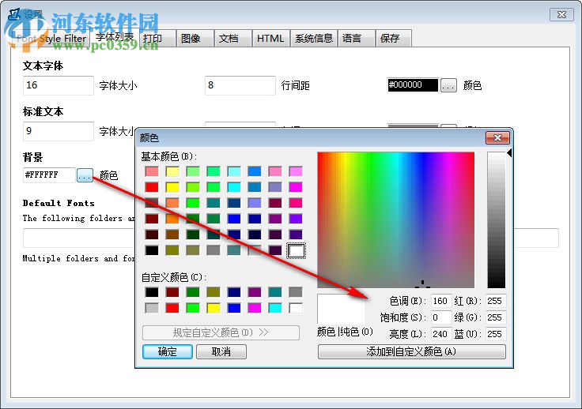This screenshot has height=409, width=582.
Task: Click the 红 red value field
Action: [496, 301]
